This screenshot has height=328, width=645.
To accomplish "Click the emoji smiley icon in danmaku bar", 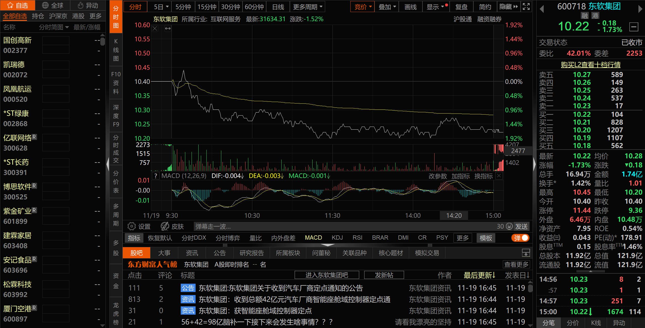I will 509,226.
